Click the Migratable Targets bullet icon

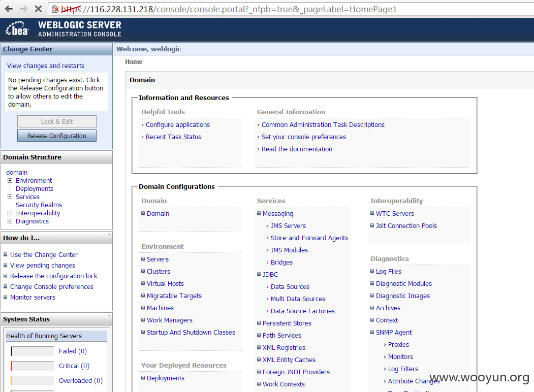pyautogui.click(x=143, y=296)
